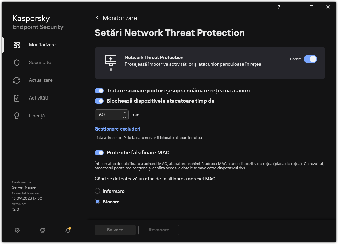This screenshot has height=244, width=338.
Task: Disable the Network Threat Protection toggle
Action: [310, 59]
